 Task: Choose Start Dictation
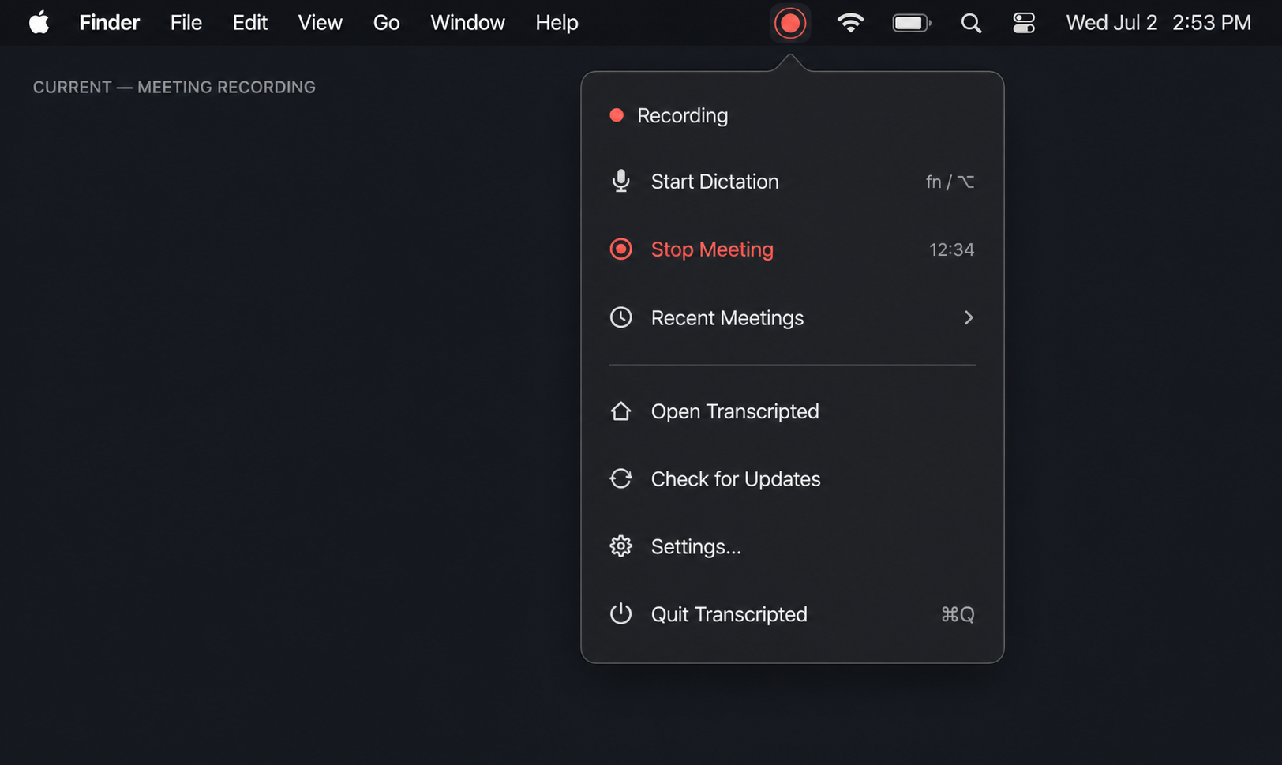pyautogui.click(x=793, y=182)
